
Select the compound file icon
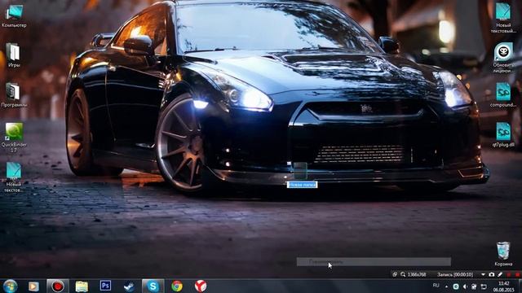(503, 95)
